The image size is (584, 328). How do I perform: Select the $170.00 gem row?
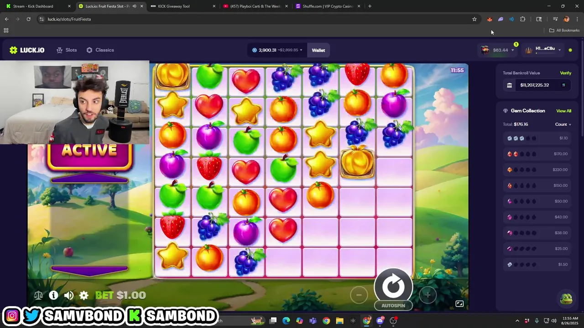pyautogui.click(x=537, y=154)
